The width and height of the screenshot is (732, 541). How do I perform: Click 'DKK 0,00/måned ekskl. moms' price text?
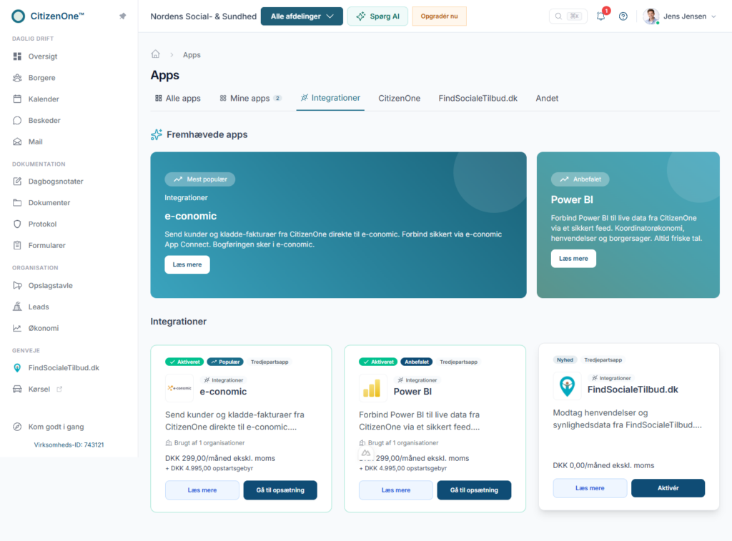(x=603, y=465)
